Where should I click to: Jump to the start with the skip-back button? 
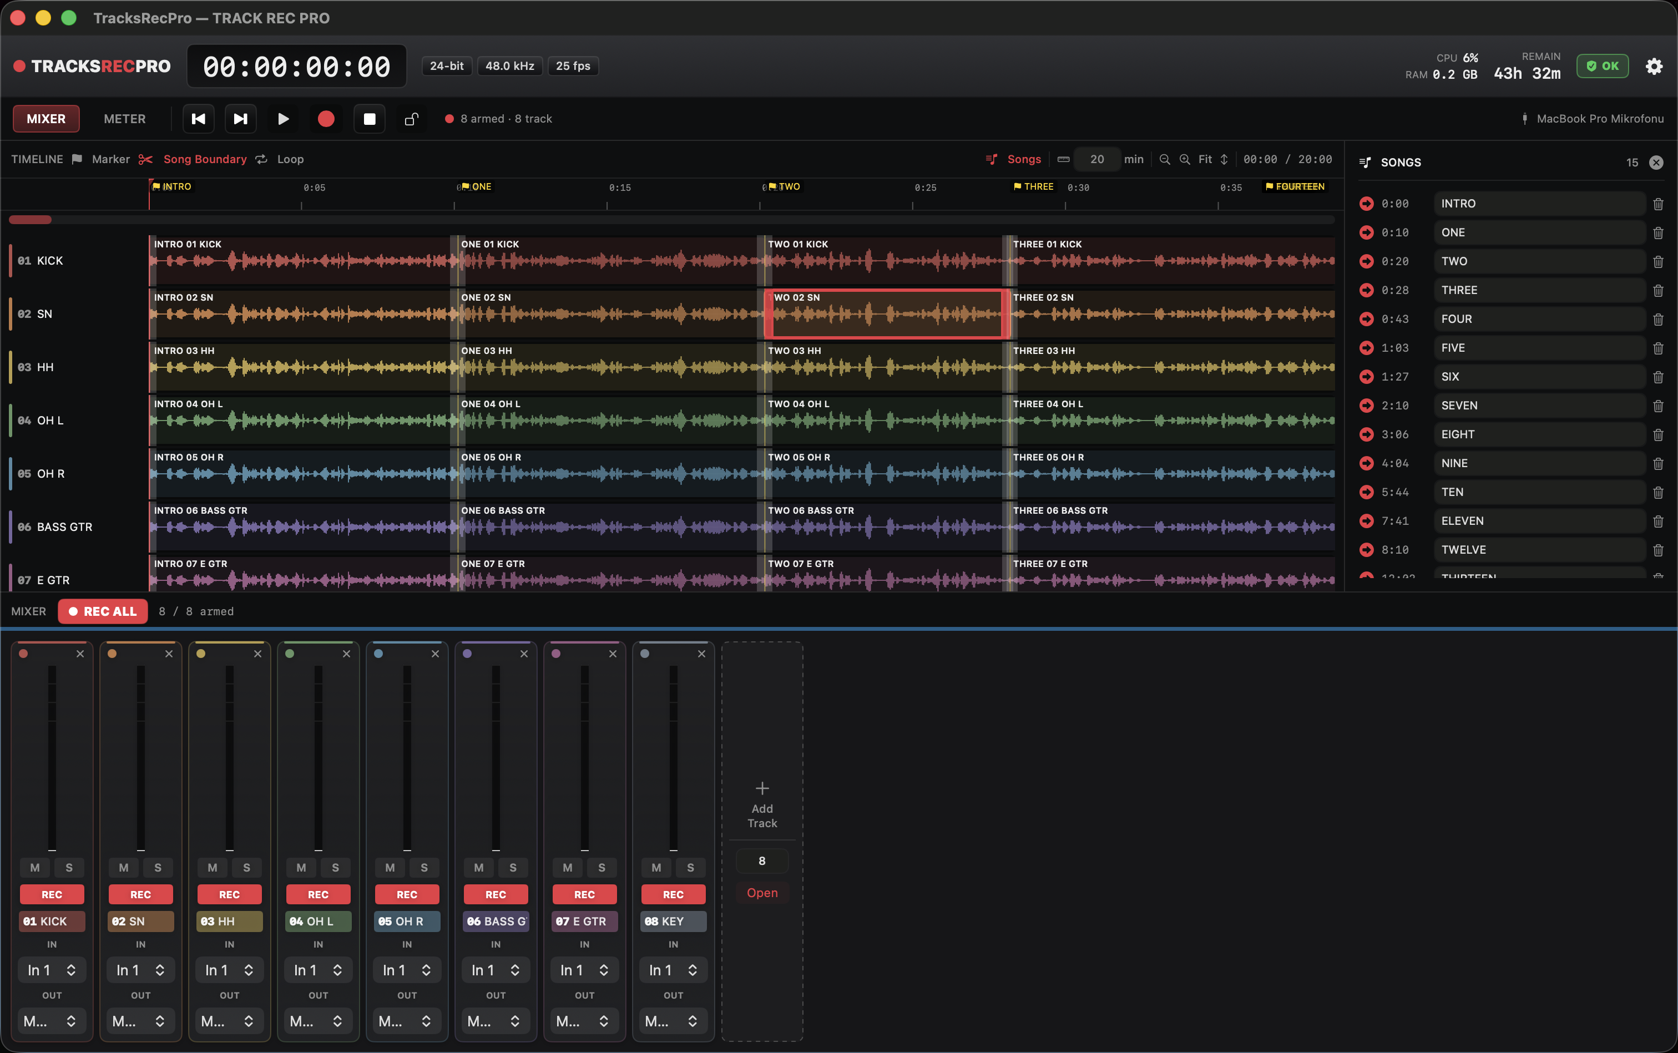199,119
